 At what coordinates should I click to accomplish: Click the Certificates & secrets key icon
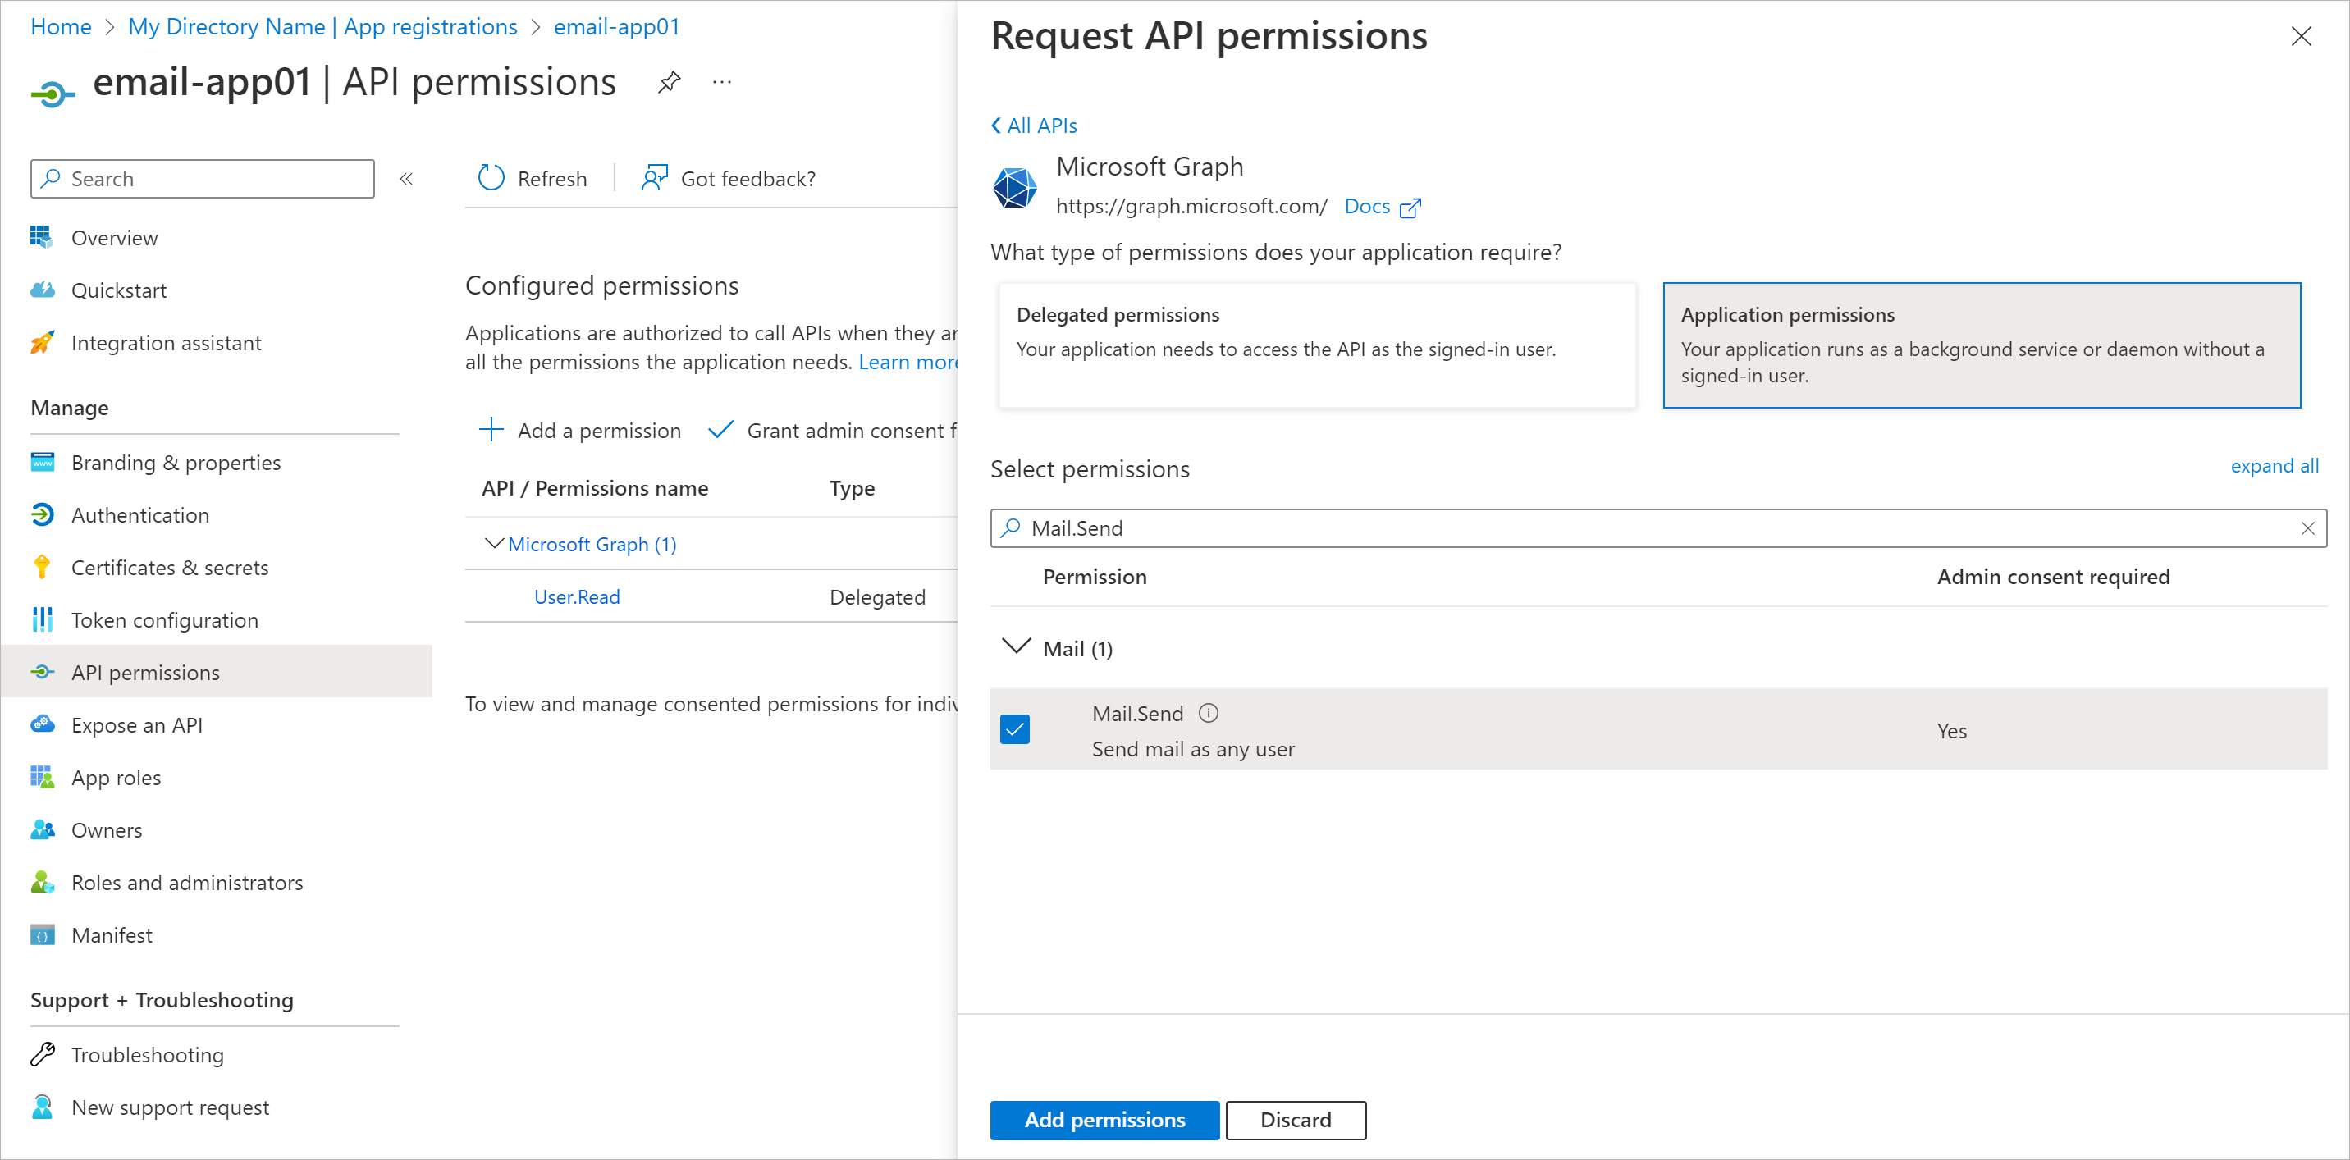(x=42, y=566)
